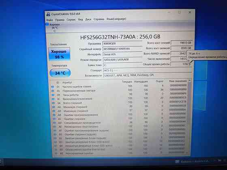Open the Сервис menu
This screenshot has width=227, height=170.
pos(71,19)
